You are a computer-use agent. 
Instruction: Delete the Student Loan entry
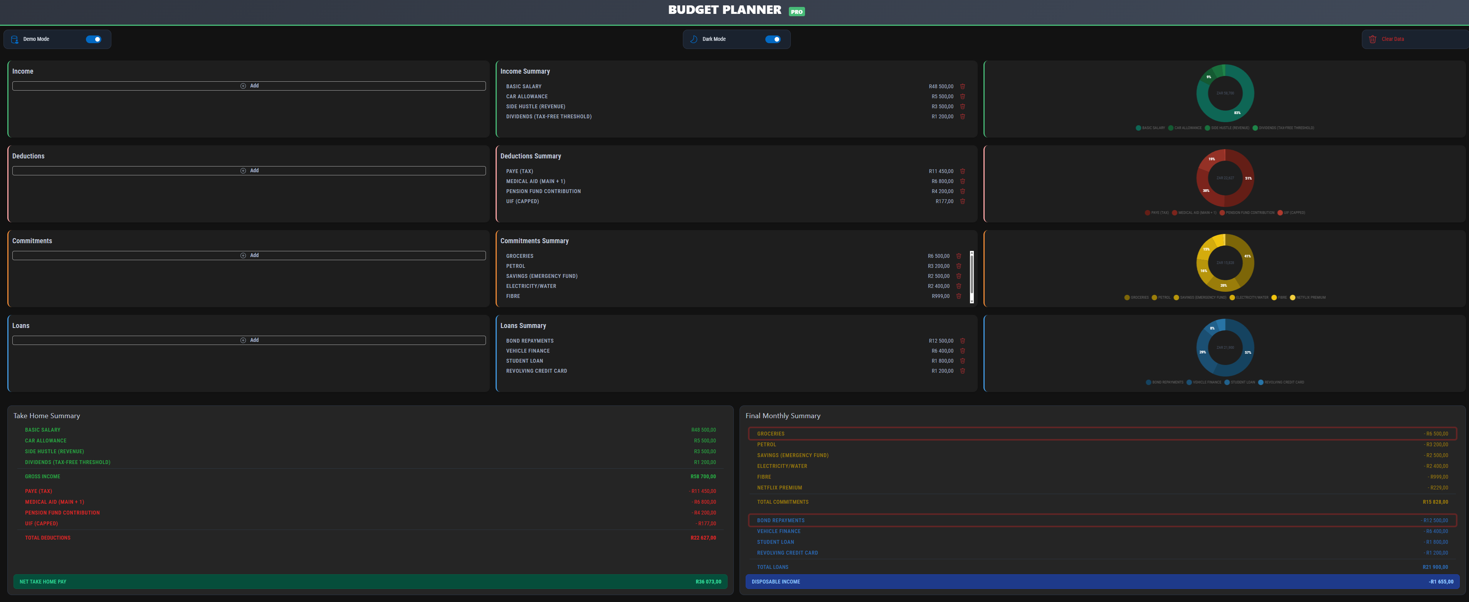[963, 361]
